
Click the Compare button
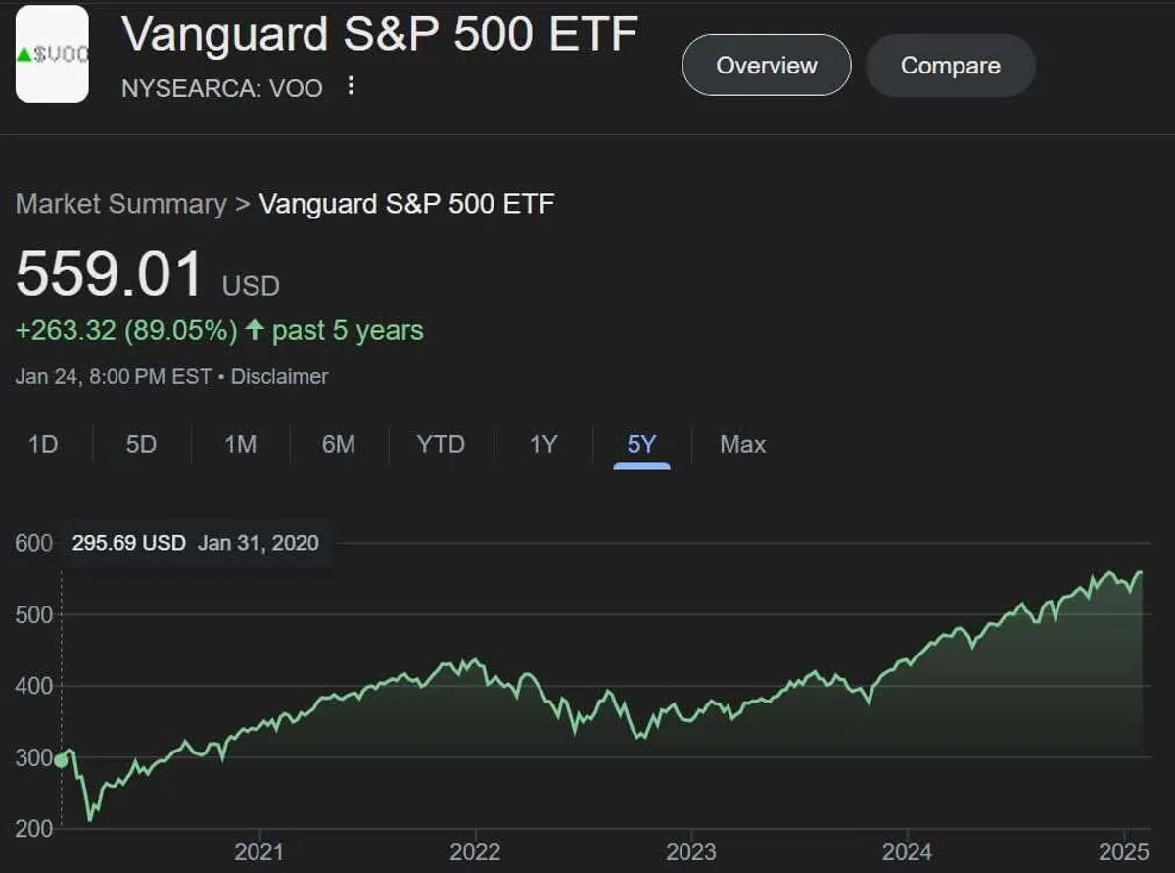pos(950,66)
